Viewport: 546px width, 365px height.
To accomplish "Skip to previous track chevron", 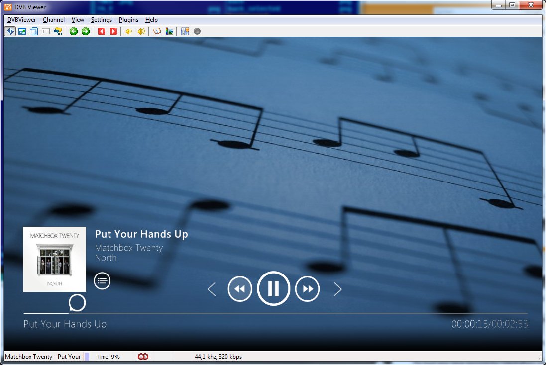I will point(212,289).
